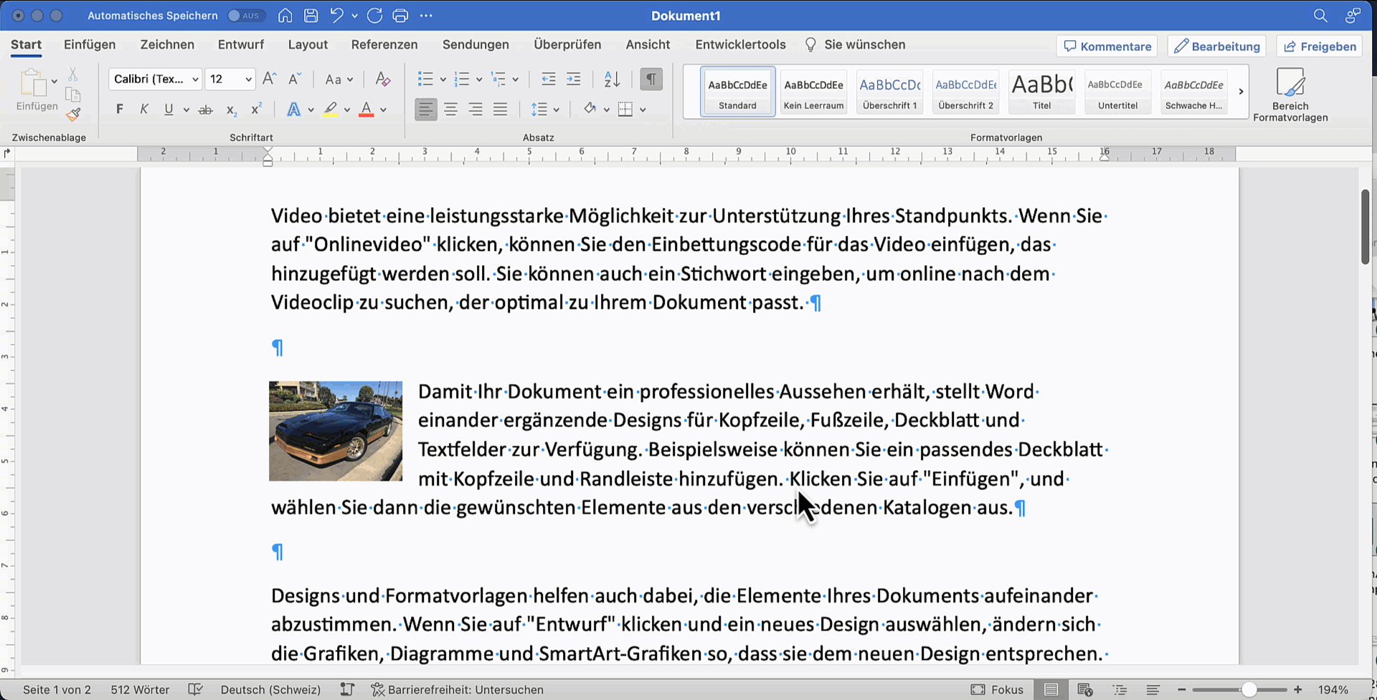Click the clear formatting icon
Viewport: 1377px width, 700px height.
(383, 80)
